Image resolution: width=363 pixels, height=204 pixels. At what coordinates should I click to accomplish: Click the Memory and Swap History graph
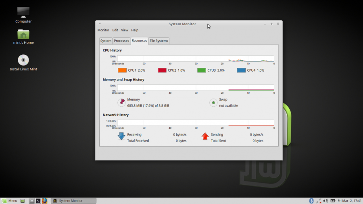[x=196, y=88]
